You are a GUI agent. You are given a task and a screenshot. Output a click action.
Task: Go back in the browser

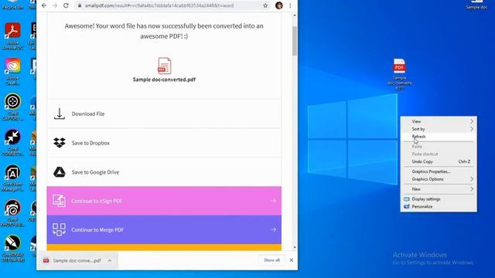(44, 5)
